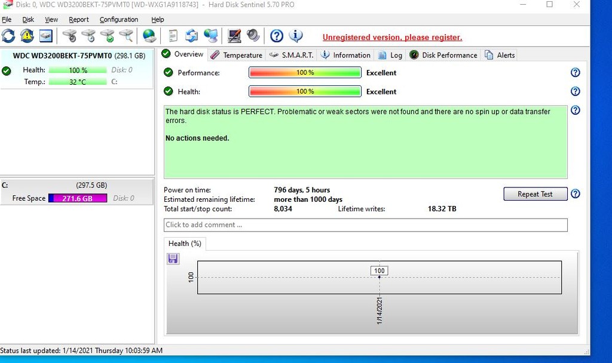Click green check icon next to Performance label
Image resolution: width=612 pixels, height=363 pixels.
[168, 72]
